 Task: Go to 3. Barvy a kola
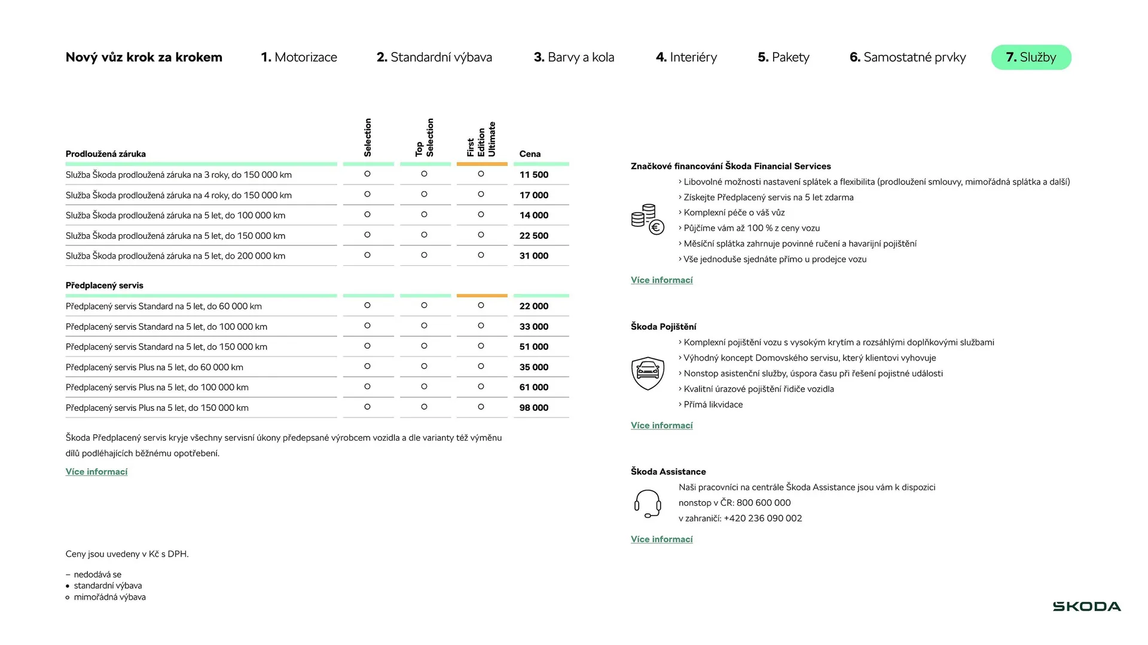click(x=574, y=57)
